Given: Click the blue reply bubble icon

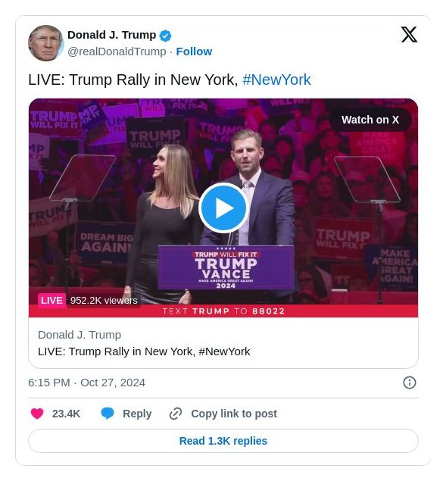Looking at the screenshot, I should (108, 414).
